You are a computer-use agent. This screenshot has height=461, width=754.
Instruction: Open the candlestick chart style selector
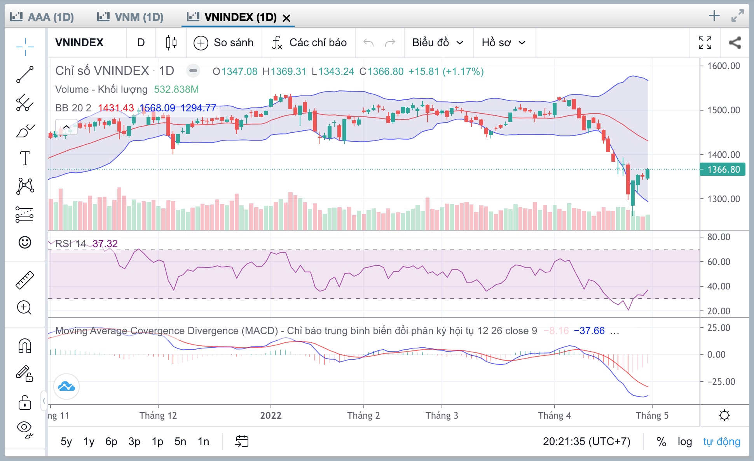[x=171, y=43]
